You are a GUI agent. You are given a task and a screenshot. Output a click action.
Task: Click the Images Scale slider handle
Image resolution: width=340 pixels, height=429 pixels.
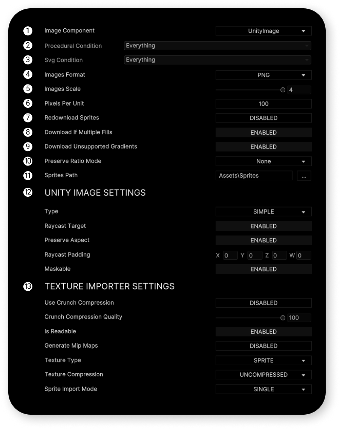283,90
